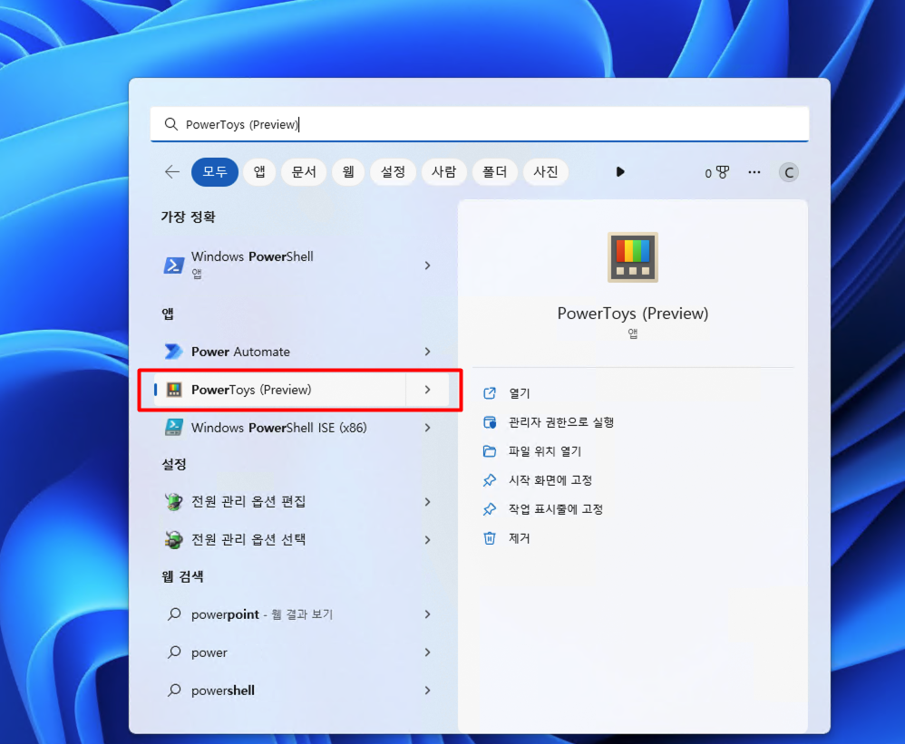This screenshot has width=905, height=744.
Task: Switch to the 웹 filter tab
Action: pos(348,172)
